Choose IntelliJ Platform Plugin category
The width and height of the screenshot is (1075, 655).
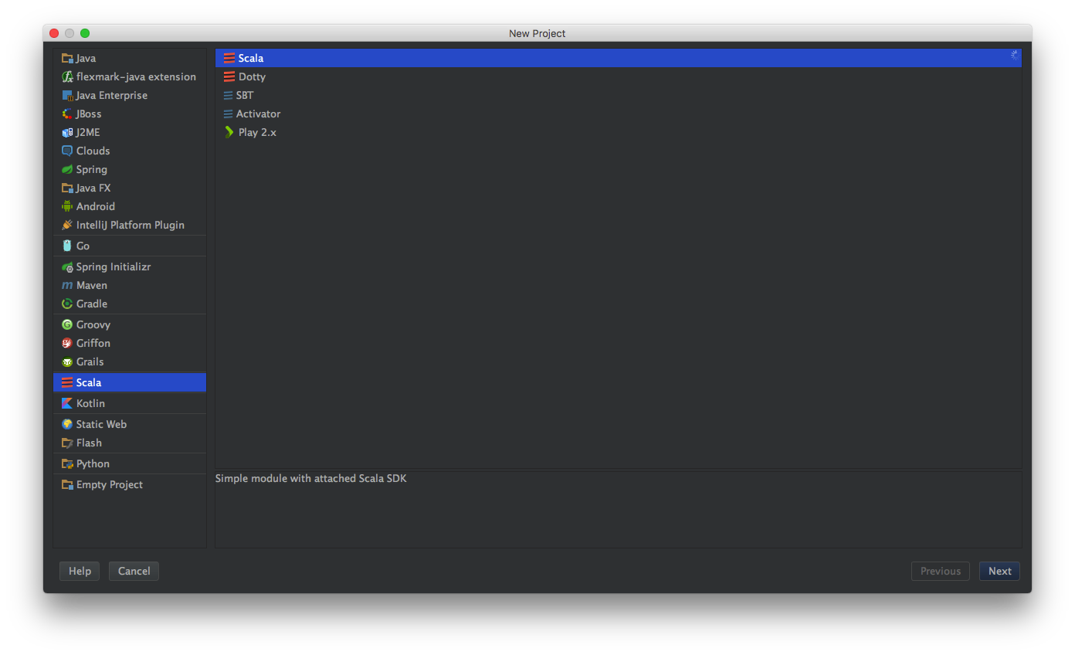130,225
